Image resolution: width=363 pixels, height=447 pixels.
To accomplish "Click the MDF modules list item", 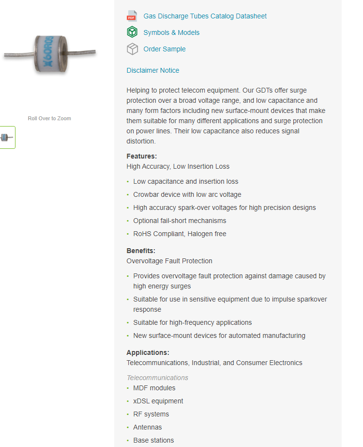I will 154,388.
